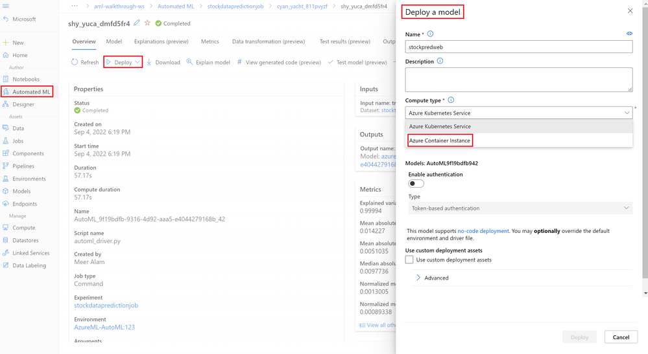Click Download in the job toolbar
648x354 pixels.
(163, 62)
